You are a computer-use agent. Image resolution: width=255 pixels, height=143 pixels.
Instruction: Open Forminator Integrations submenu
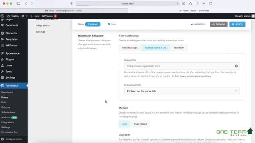[x=8, y=122]
